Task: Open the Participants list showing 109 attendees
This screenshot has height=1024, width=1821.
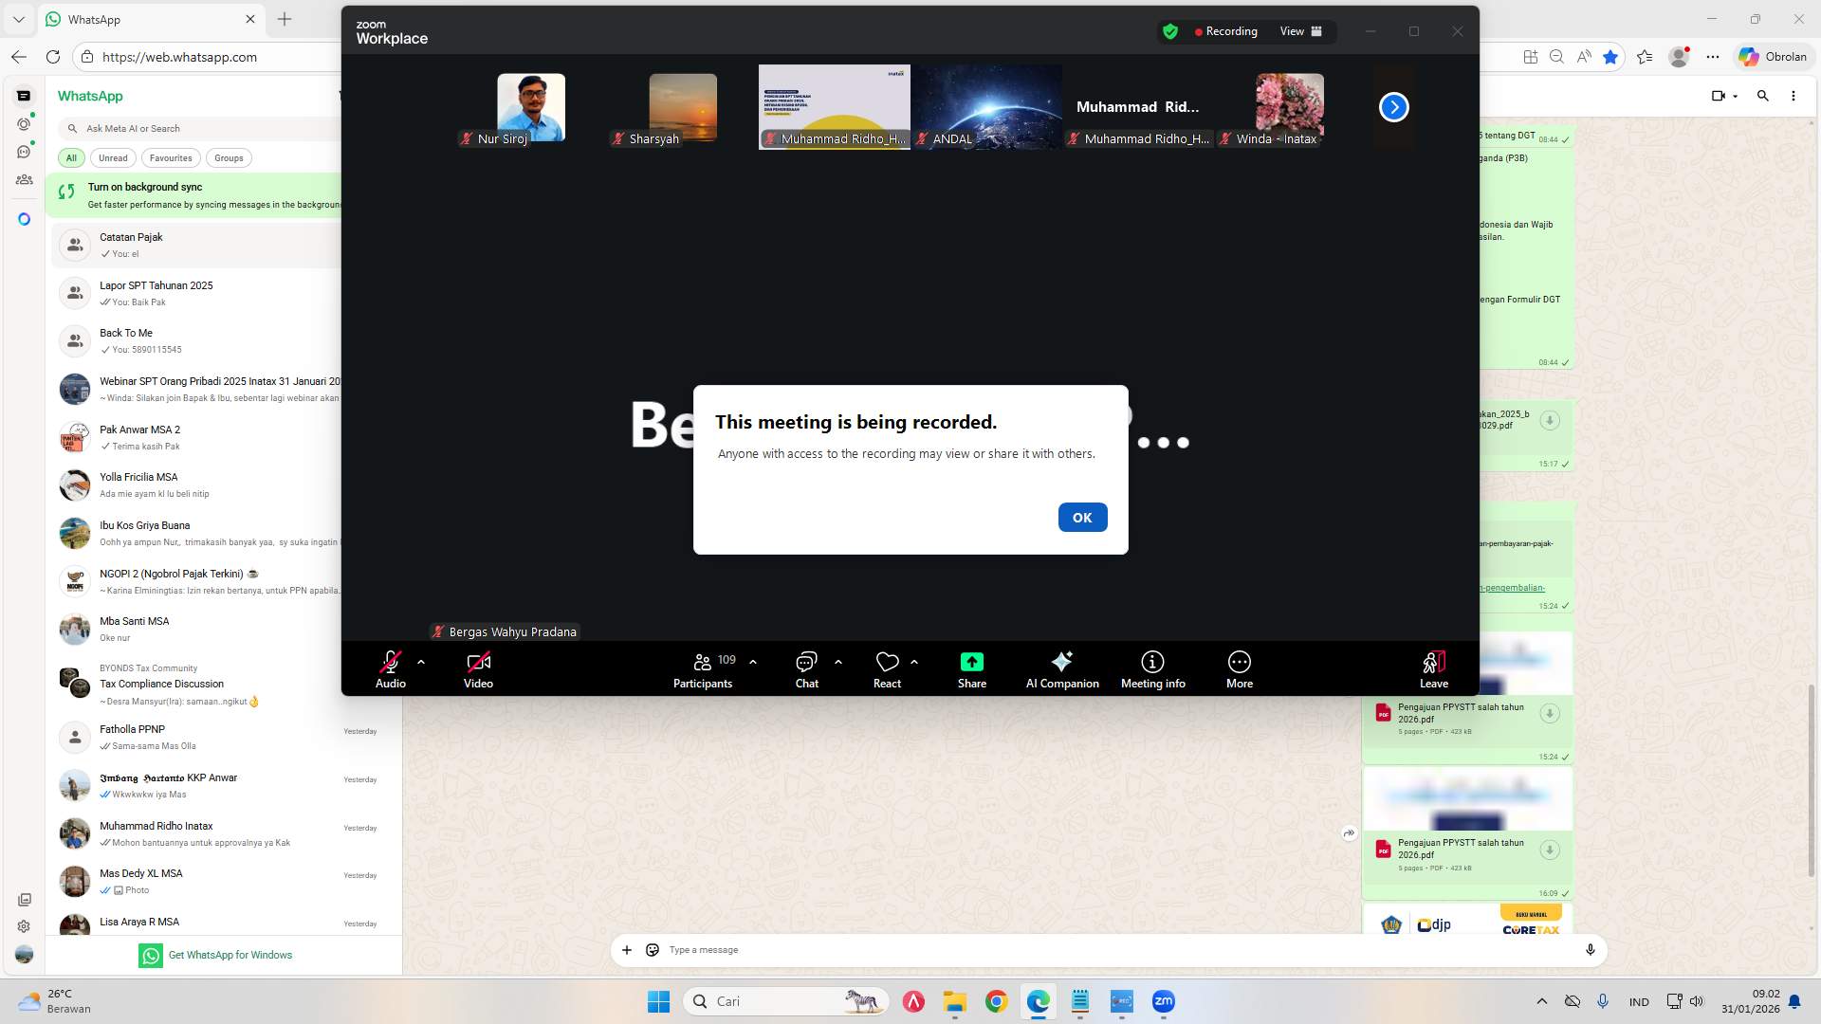Action: [x=702, y=668]
